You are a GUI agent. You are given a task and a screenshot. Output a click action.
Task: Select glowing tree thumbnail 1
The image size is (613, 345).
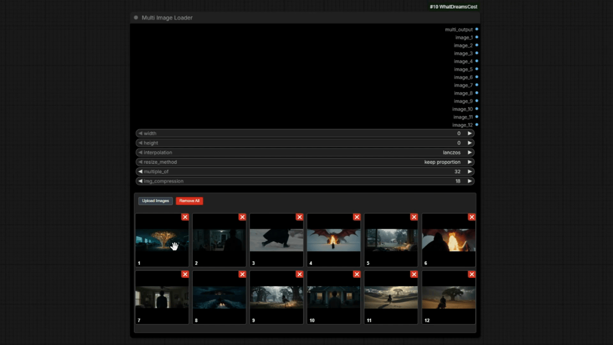click(162, 240)
